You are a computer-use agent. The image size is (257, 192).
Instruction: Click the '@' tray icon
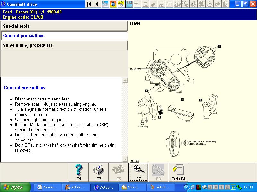point(227,187)
